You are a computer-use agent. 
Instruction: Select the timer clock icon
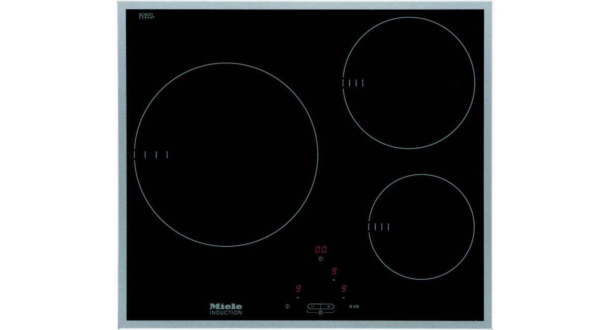(x=320, y=258)
